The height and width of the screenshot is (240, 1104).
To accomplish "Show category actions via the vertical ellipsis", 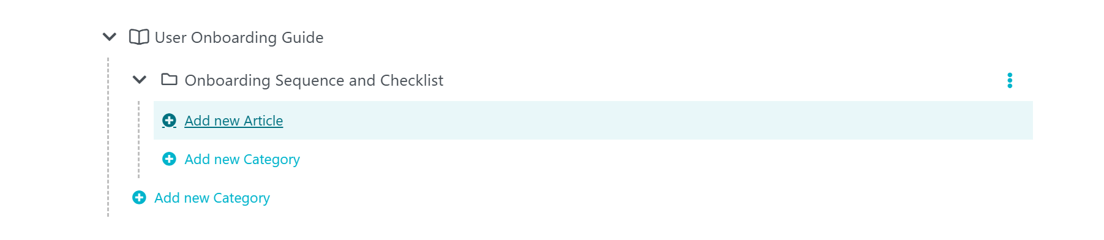I will click(x=1010, y=80).
